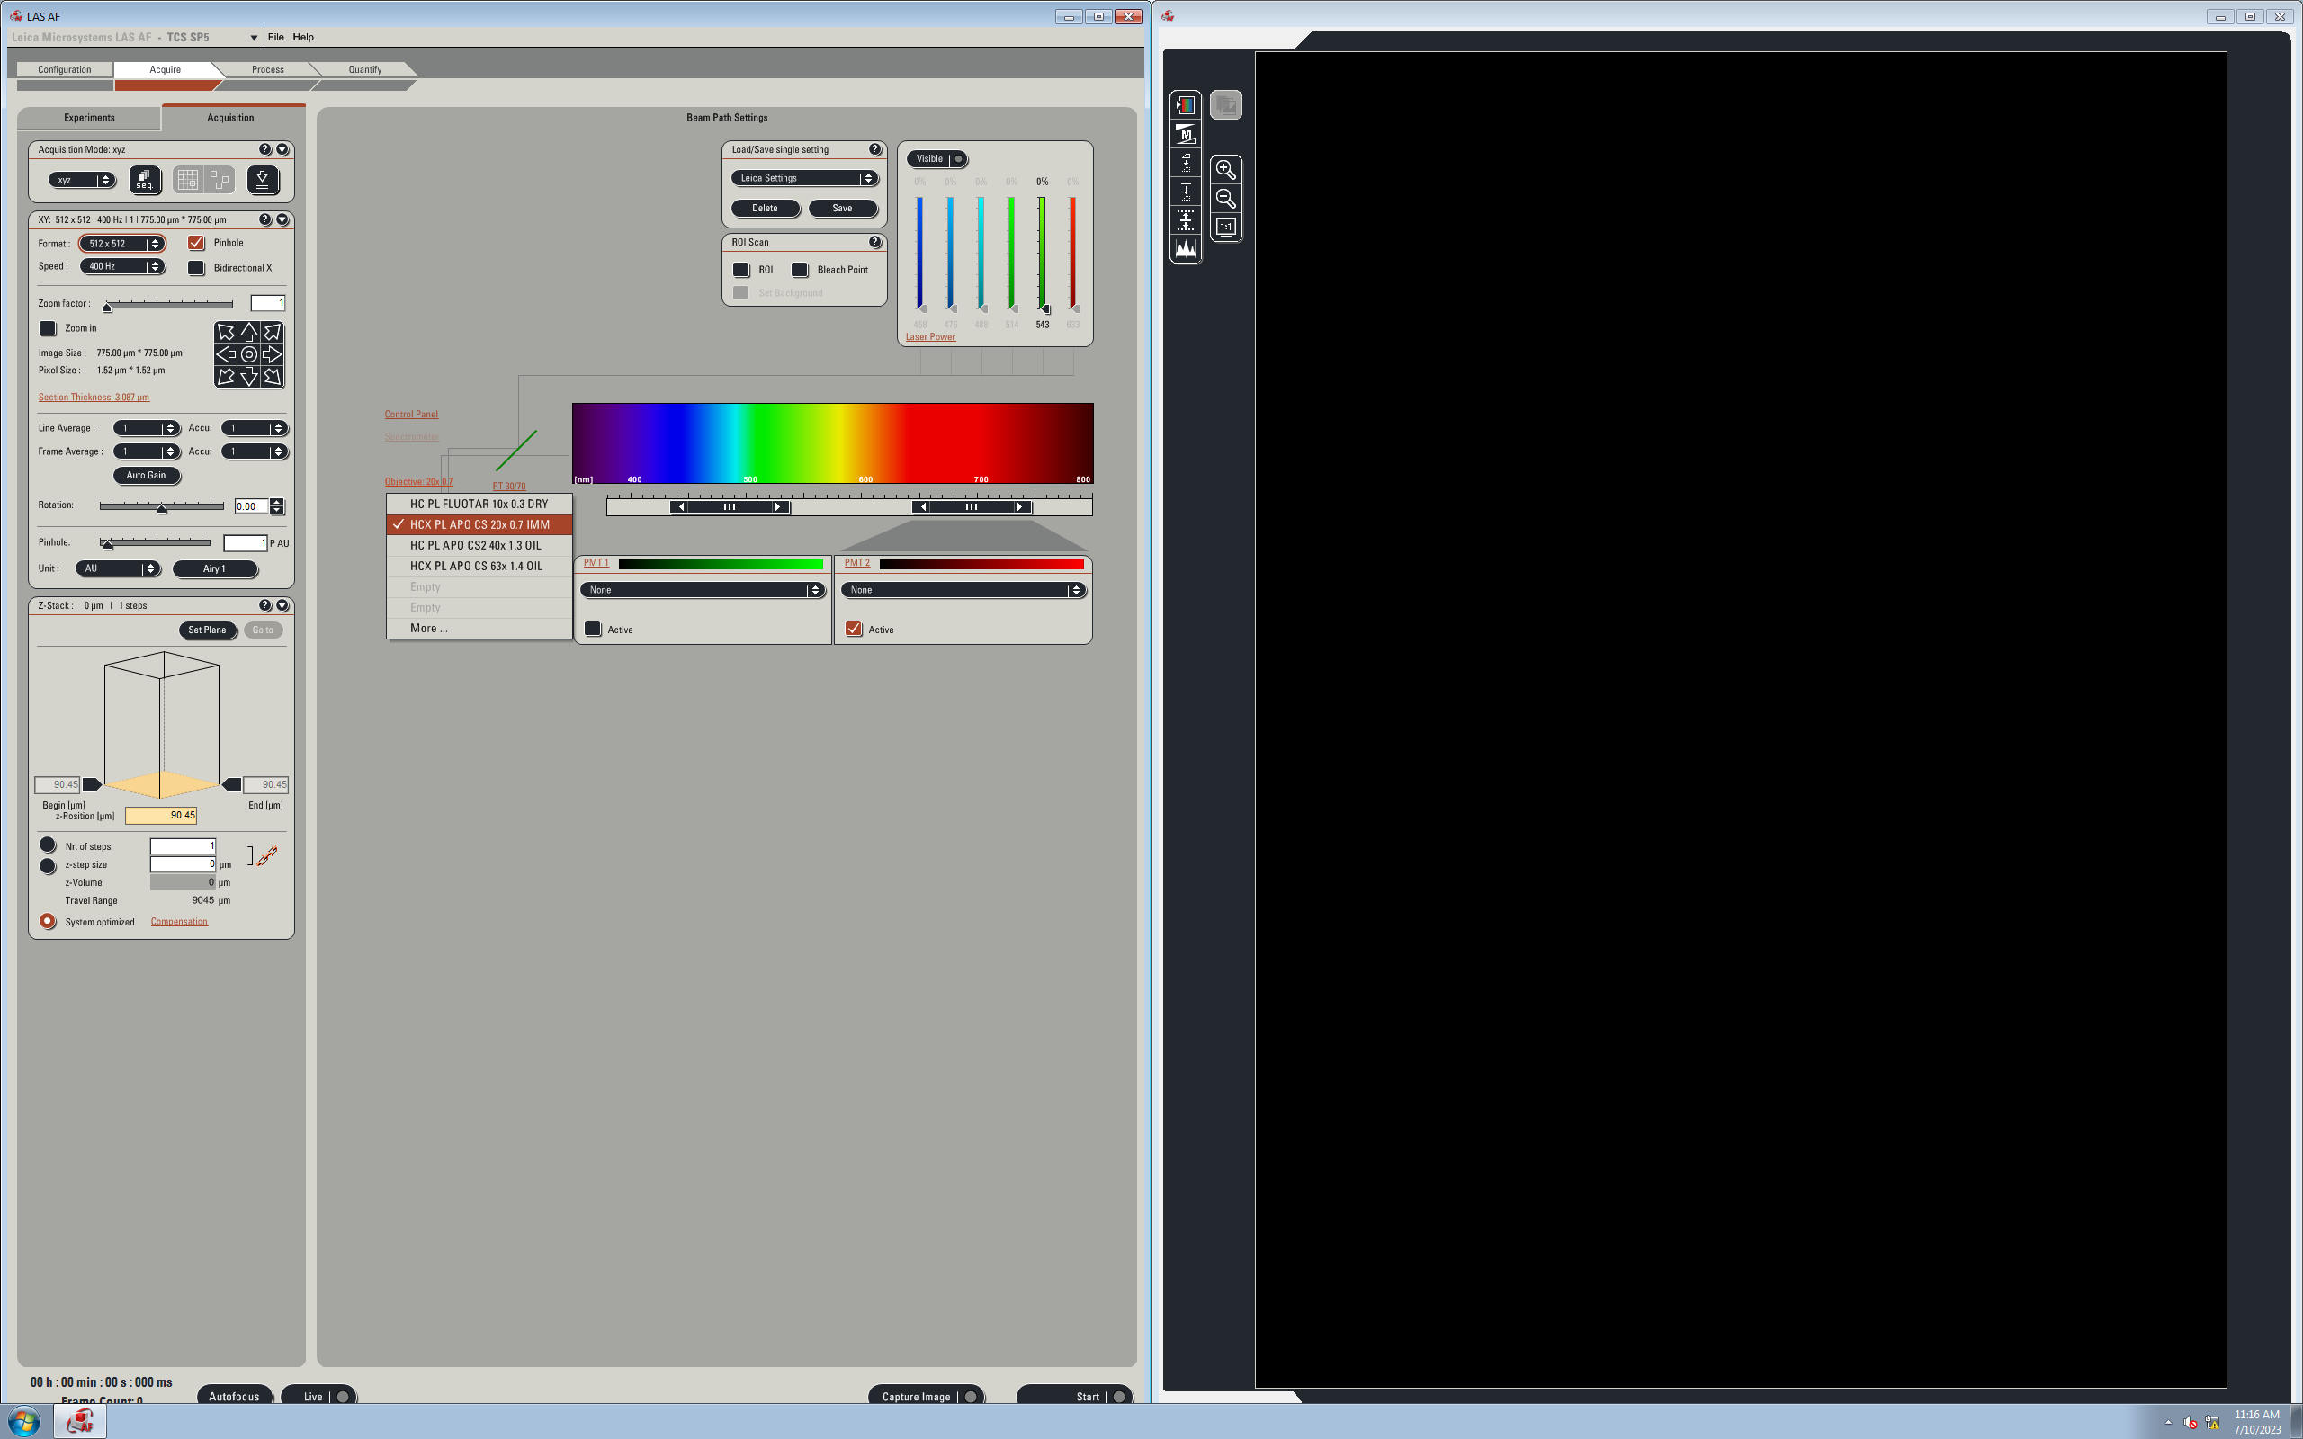
Task: Click the z-Position input field
Action: click(161, 815)
